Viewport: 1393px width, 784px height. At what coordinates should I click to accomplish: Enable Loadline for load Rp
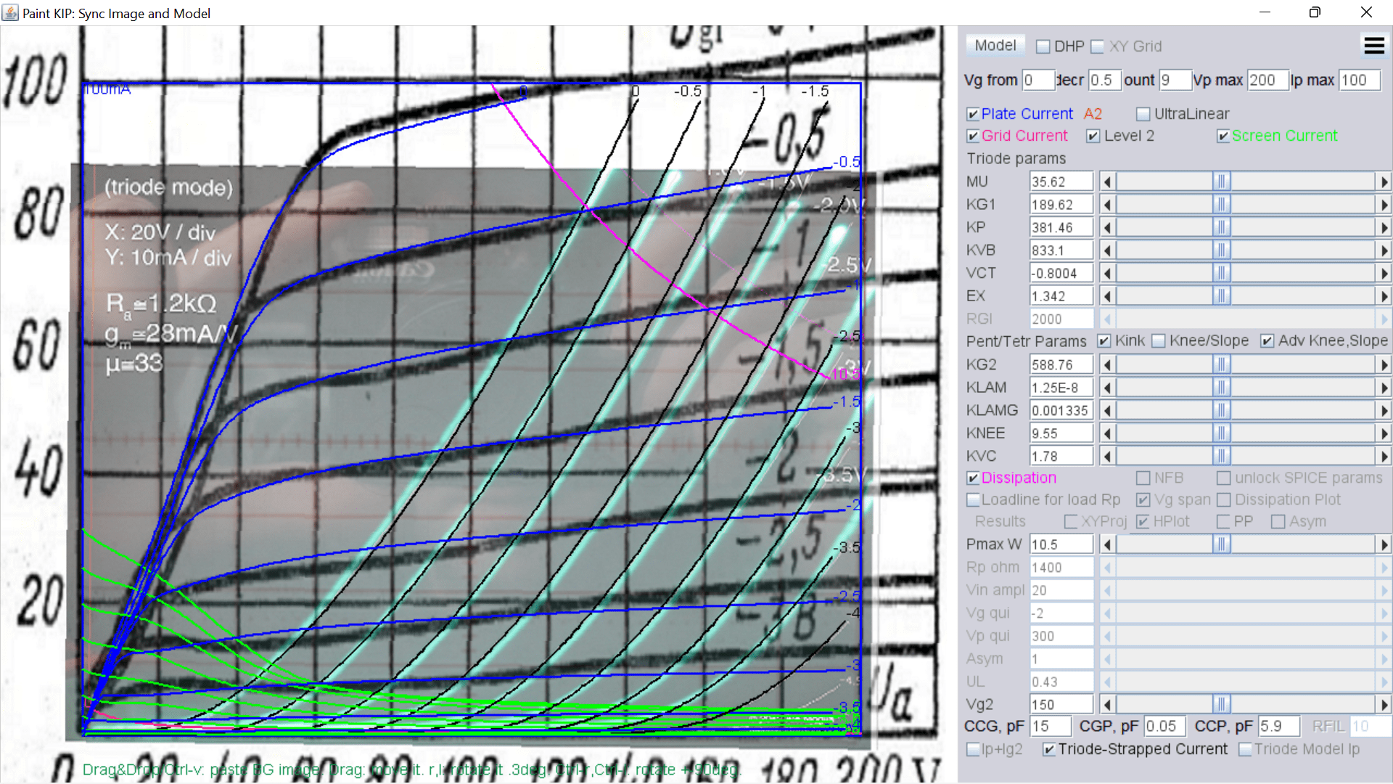[973, 499]
